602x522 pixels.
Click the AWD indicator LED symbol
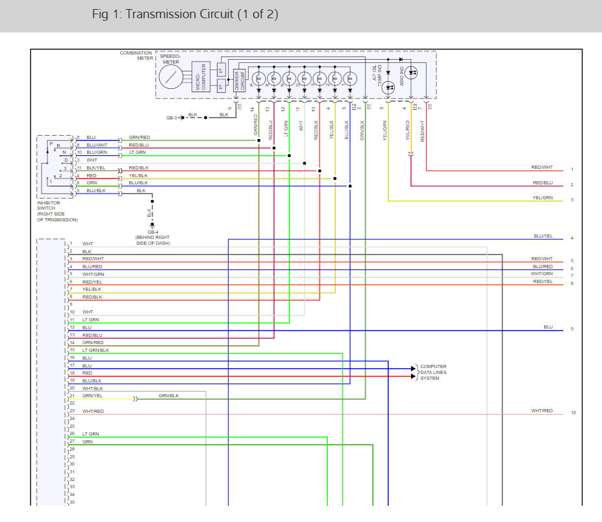coord(411,73)
